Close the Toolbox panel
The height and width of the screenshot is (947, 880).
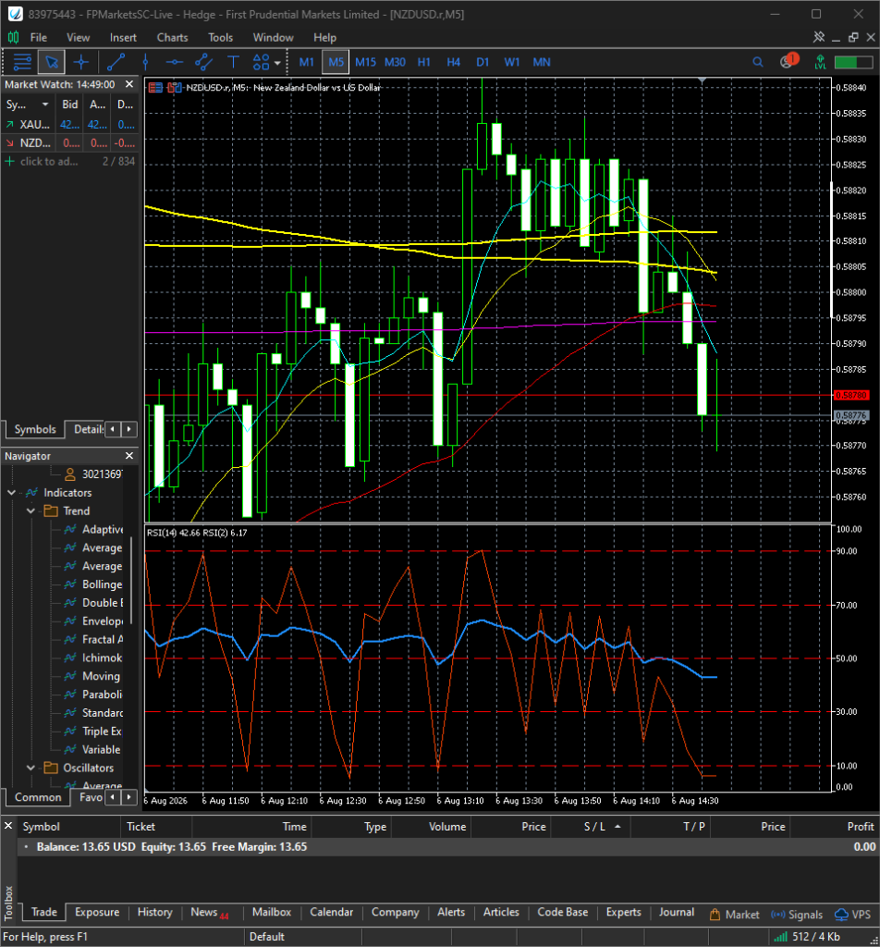point(8,825)
